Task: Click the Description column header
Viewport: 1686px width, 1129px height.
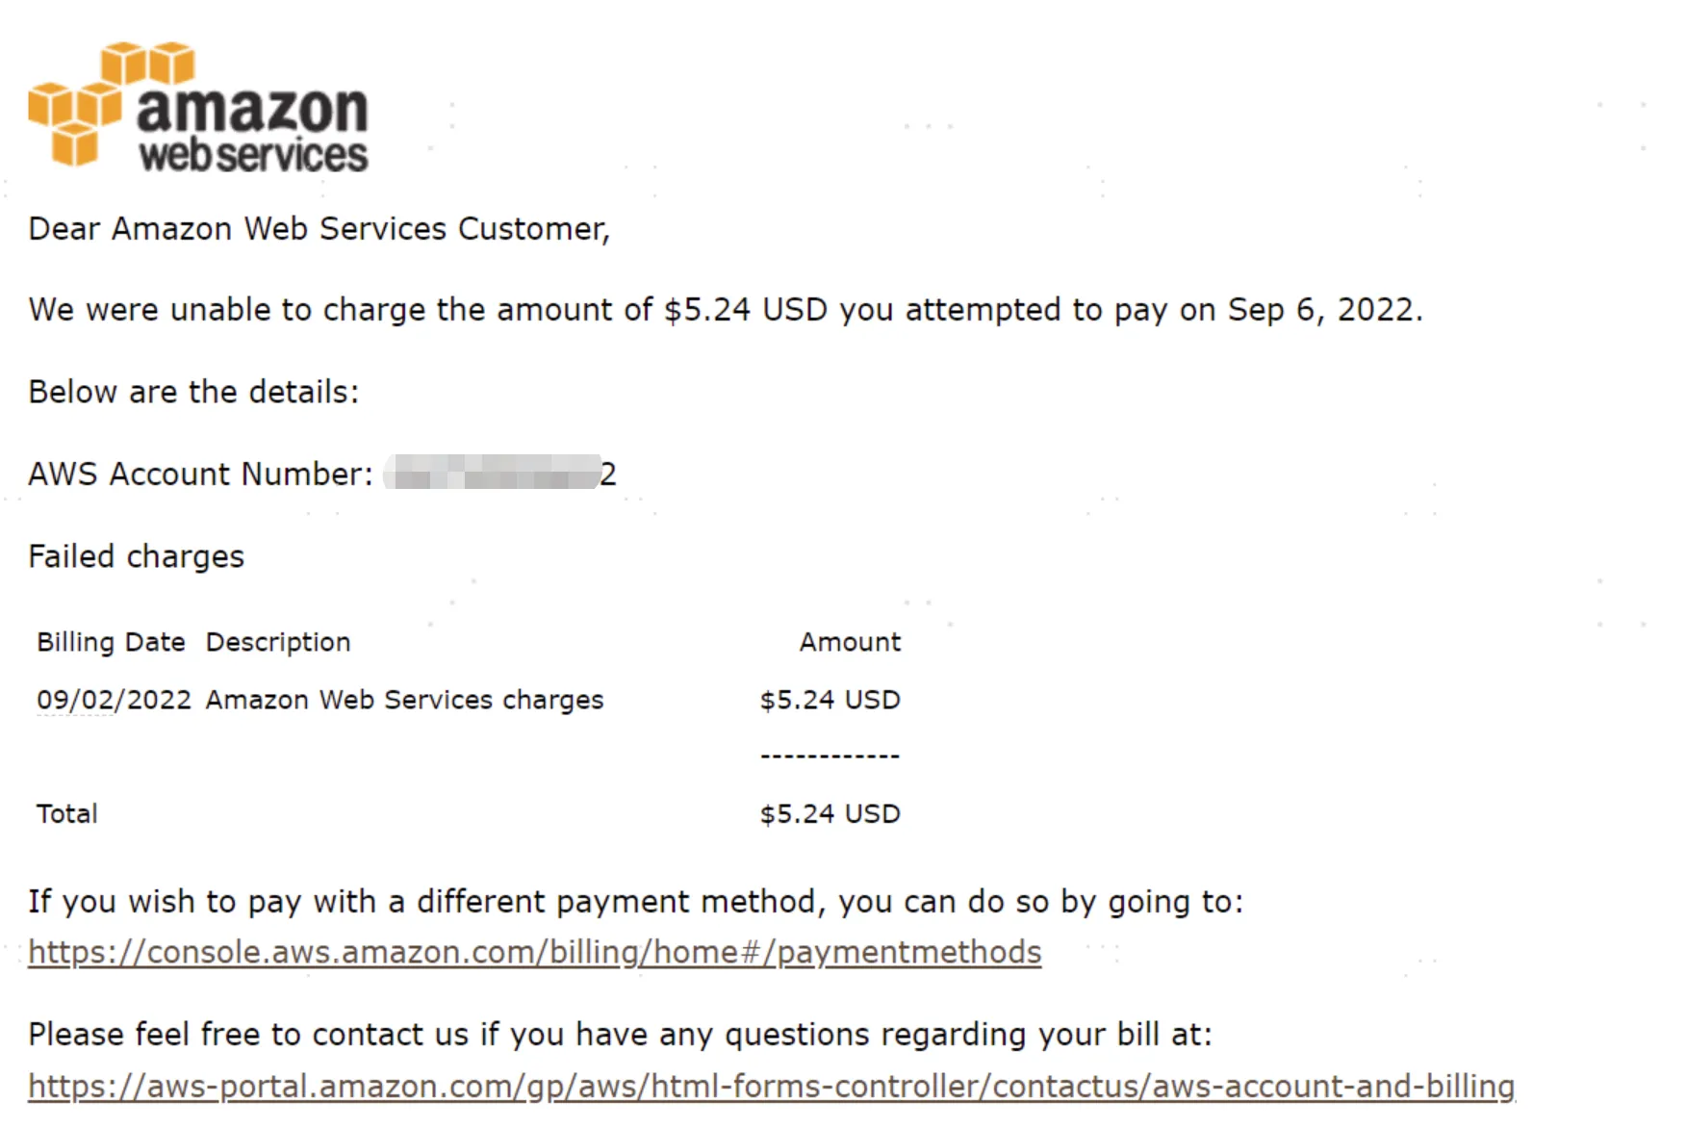Action: point(278,643)
